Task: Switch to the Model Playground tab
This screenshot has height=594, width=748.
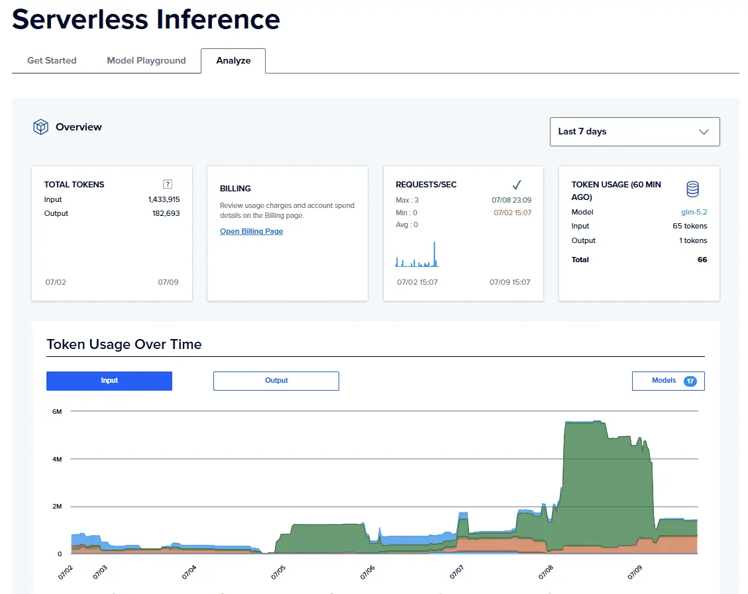Action: tap(146, 60)
